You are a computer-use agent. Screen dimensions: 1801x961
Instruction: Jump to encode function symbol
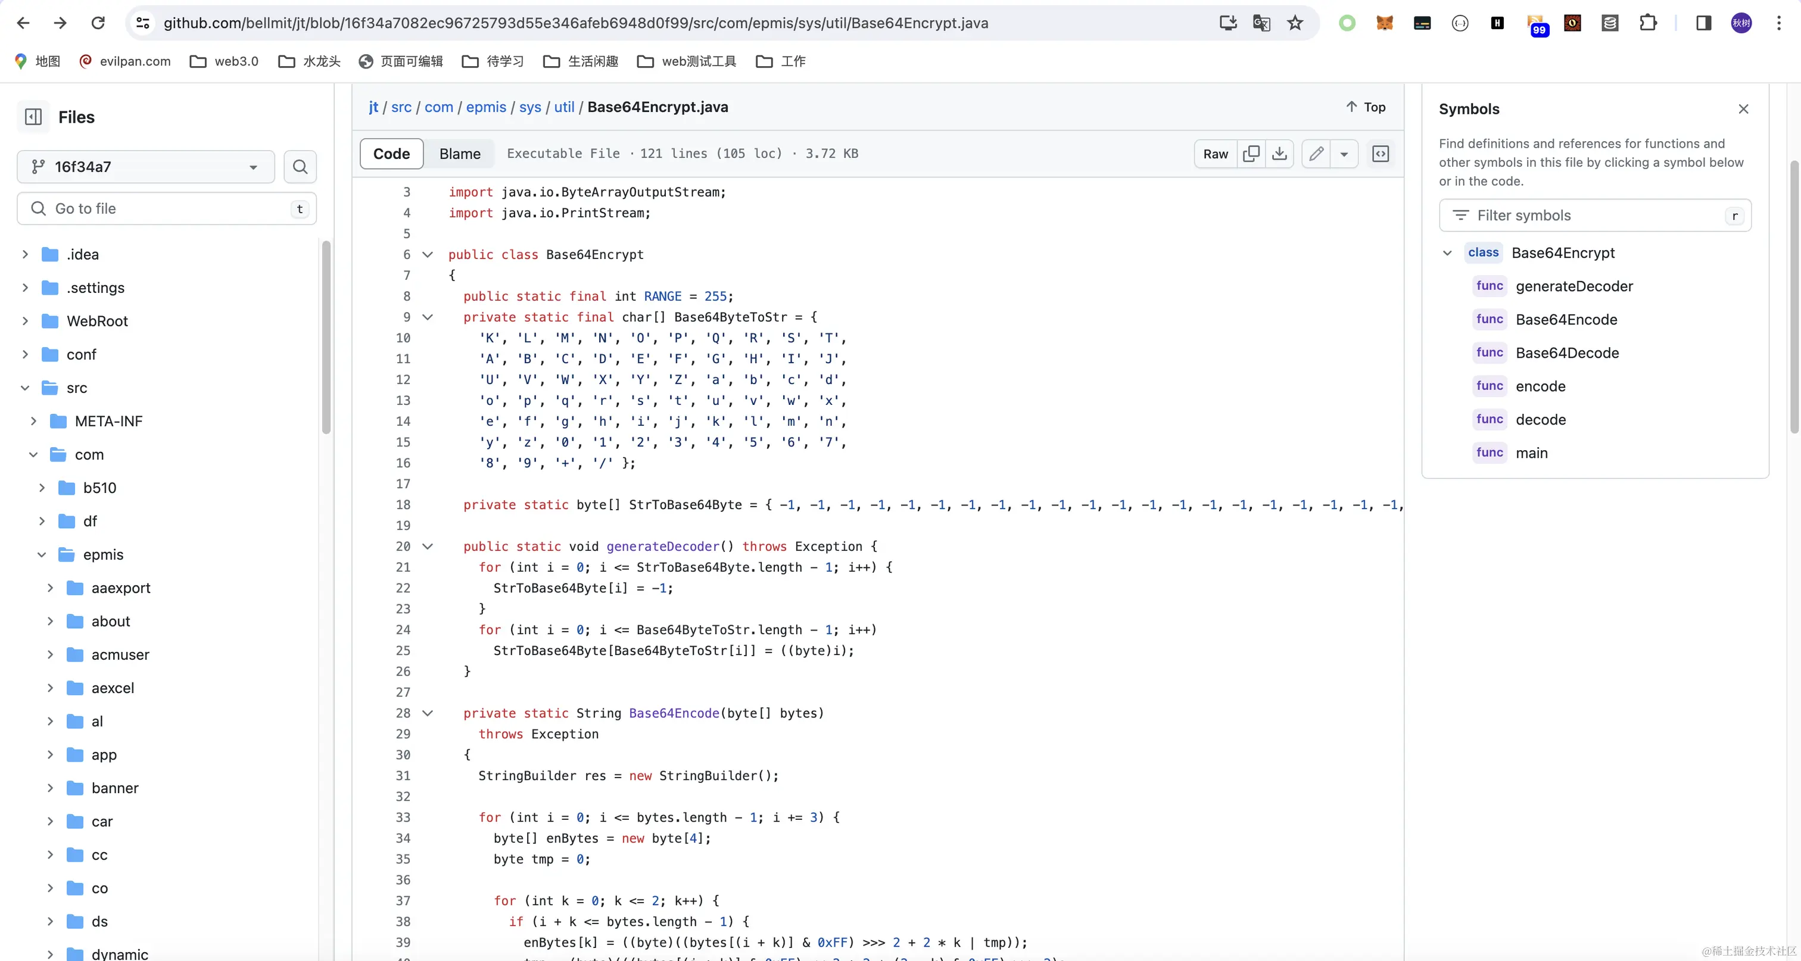pos(1540,386)
